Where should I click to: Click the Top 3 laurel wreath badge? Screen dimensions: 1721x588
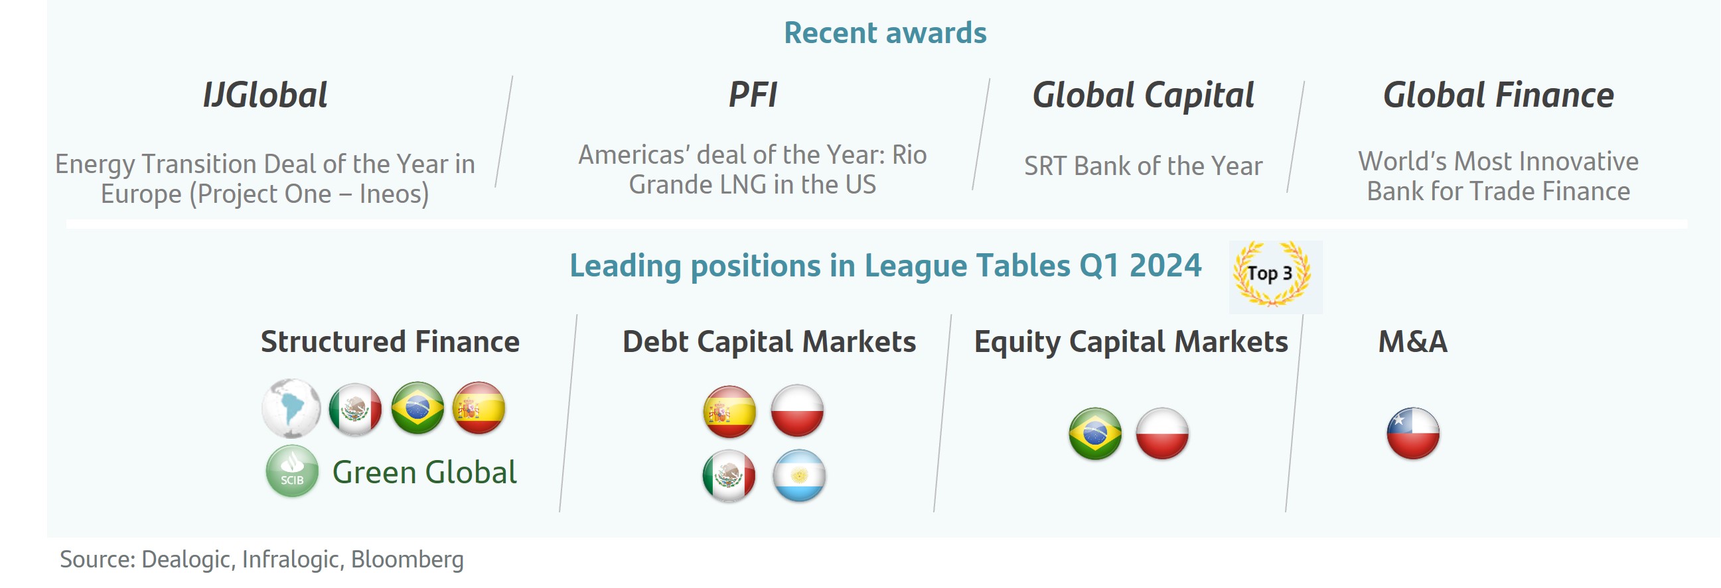coord(1273,274)
